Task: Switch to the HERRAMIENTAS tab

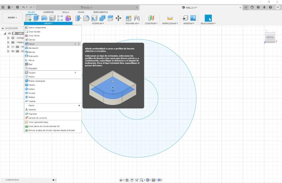Action: (x=100, y=12)
